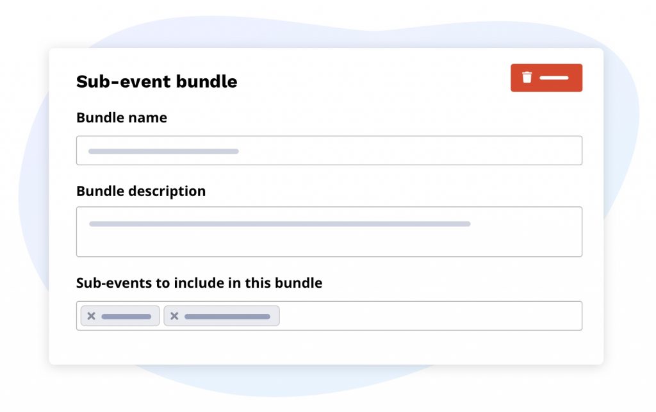Click the label text of the longer tag
This screenshot has height=412, width=656.
pos(227,317)
